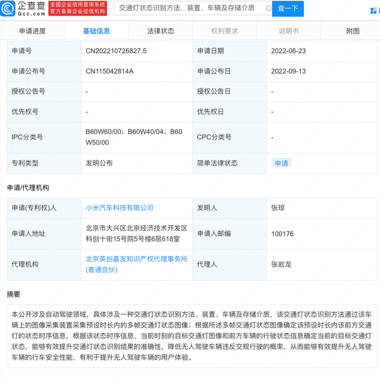Click the 优先权号 label cell
This screenshot has height=380, width=380.
click(44, 112)
